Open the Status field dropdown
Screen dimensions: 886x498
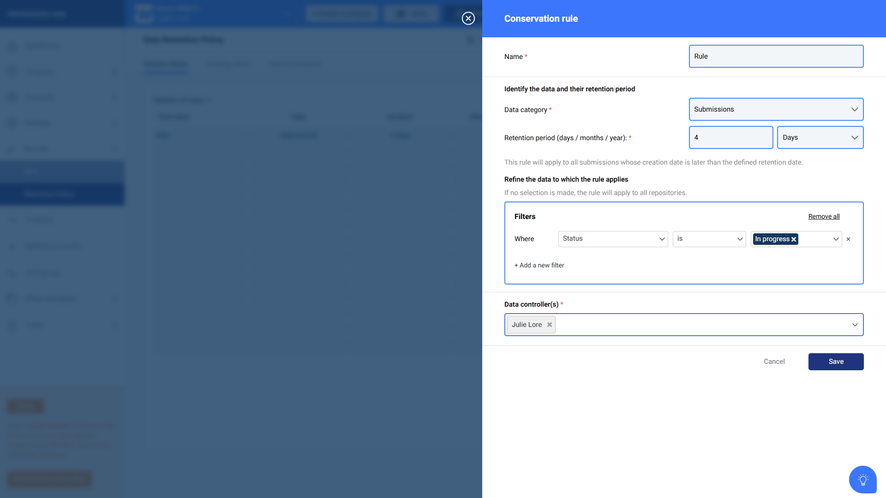(613, 239)
